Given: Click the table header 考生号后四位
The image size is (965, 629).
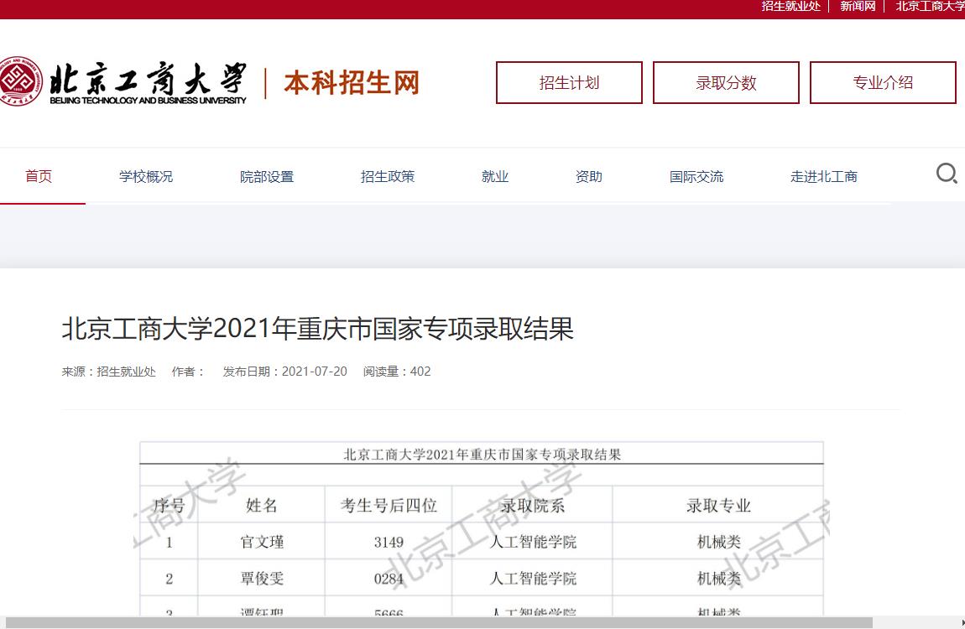Looking at the screenshot, I should click(389, 506).
